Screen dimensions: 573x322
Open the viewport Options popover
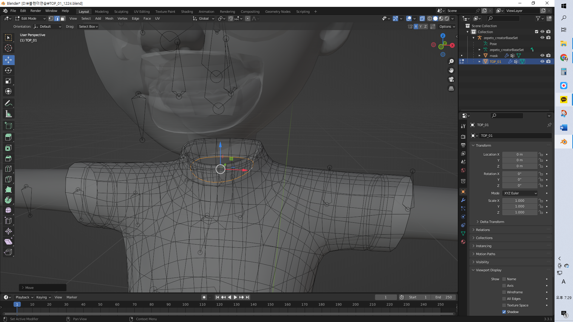pyautogui.click(x=447, y=27)
